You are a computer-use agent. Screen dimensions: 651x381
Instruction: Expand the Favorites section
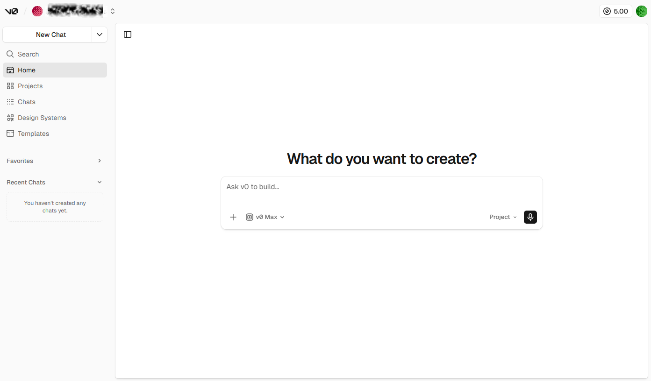tap(99, 161)
